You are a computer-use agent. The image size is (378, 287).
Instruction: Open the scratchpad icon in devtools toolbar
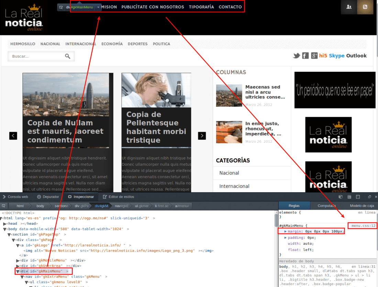(x=349, y=197)
